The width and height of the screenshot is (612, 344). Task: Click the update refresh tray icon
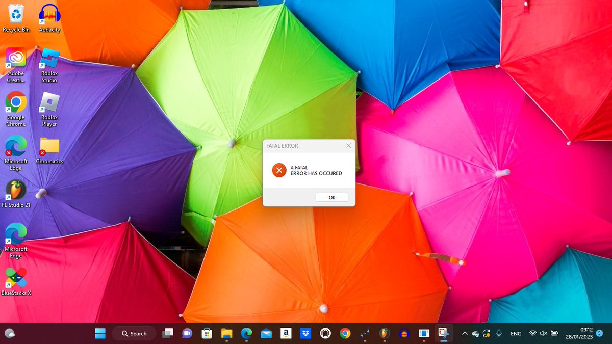coord(487,333)
